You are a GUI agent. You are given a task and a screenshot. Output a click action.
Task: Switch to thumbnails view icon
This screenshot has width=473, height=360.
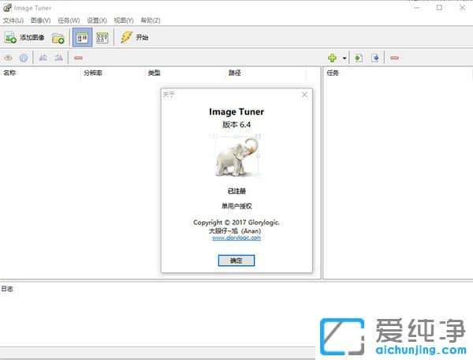(x=102, y=38)
